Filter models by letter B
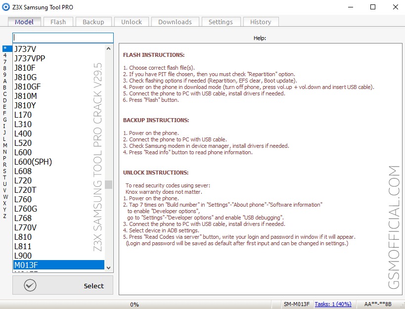This screenshot has width=405, height=309. [4, 88]
